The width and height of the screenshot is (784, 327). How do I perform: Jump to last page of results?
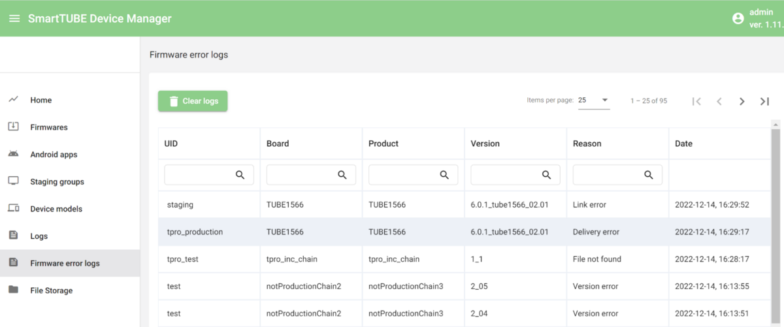(x=765, y=101)
